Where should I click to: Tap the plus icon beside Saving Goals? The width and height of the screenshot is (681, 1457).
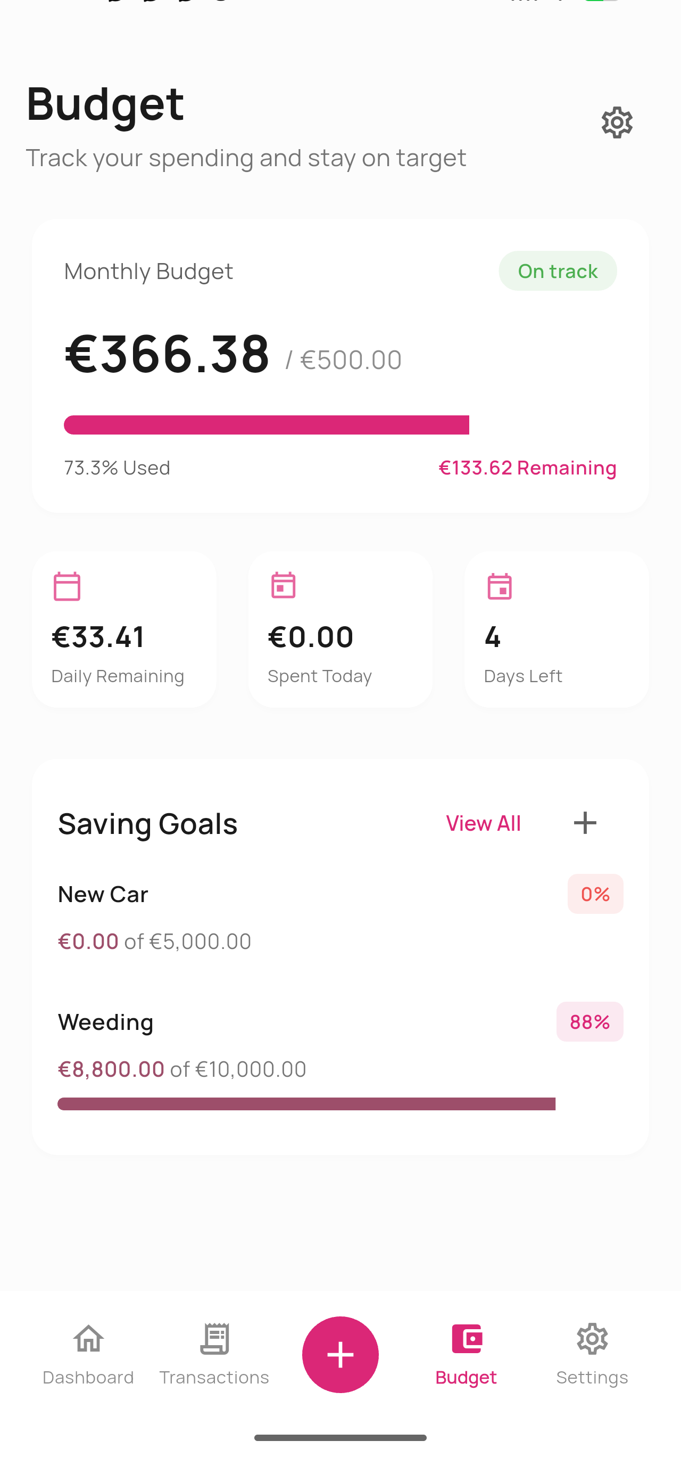coord(584,823)
